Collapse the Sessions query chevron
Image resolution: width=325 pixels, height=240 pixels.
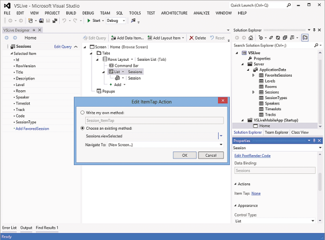[76, 47]
